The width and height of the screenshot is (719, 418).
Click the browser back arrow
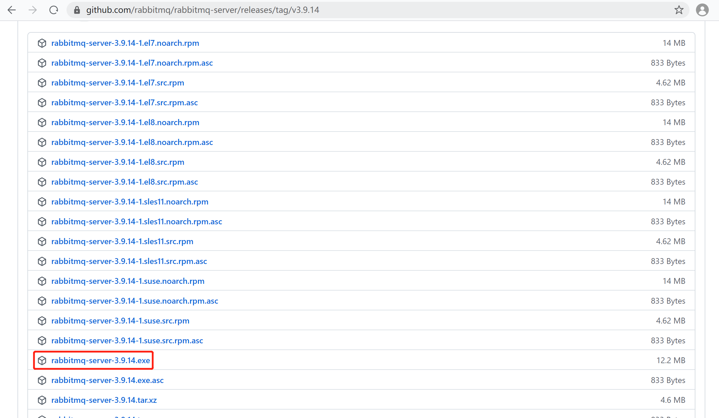pyautogui.click(x=12, y=10)
